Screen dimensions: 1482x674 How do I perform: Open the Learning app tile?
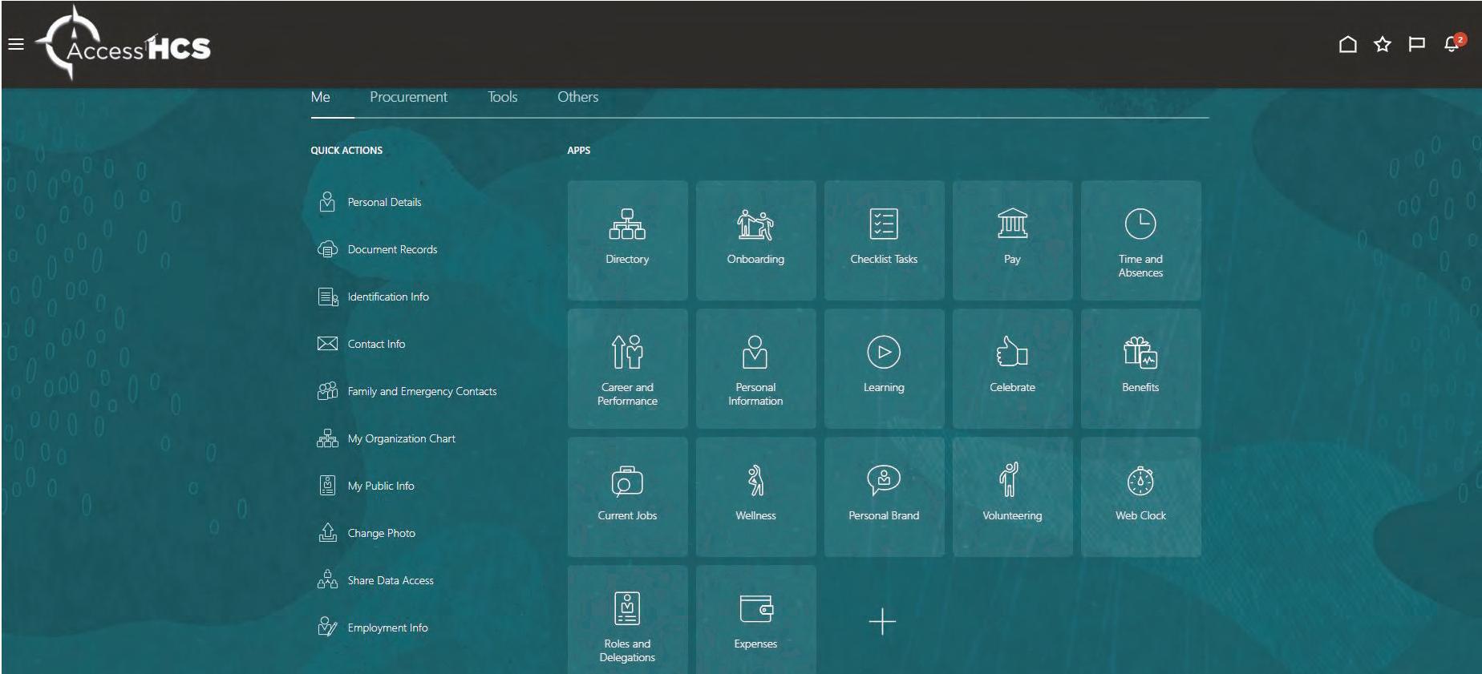coord(884,369)
